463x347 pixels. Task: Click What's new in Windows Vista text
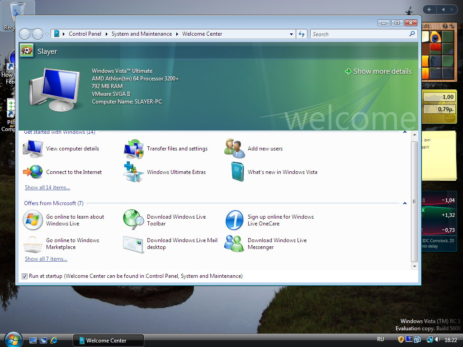point(282,172)
